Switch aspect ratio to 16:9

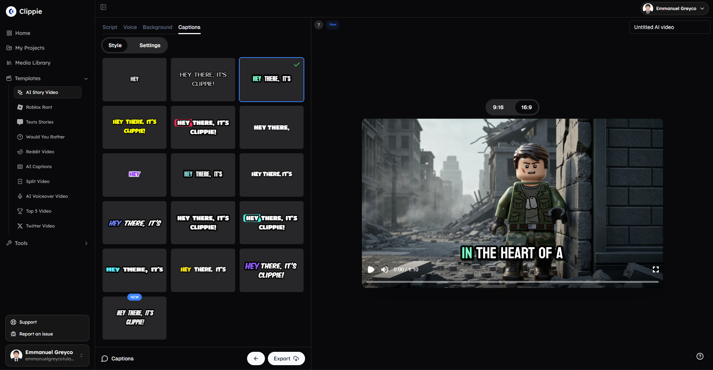tap(526, 107)
